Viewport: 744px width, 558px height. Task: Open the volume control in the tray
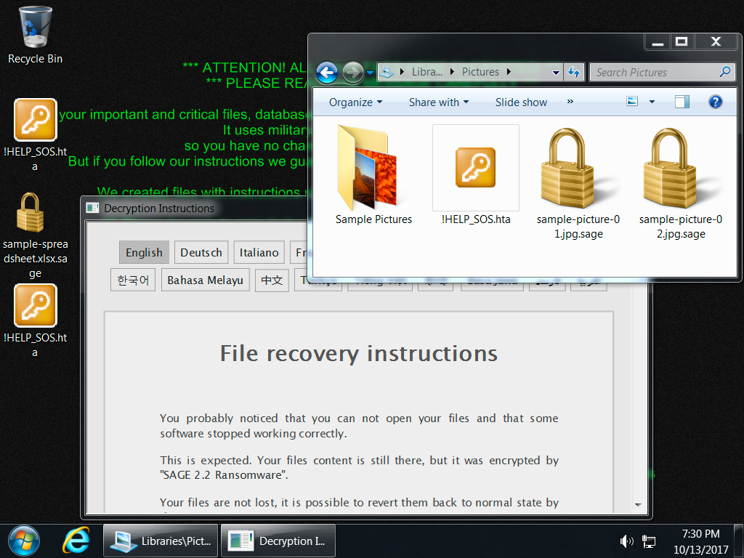pos(626,541)
